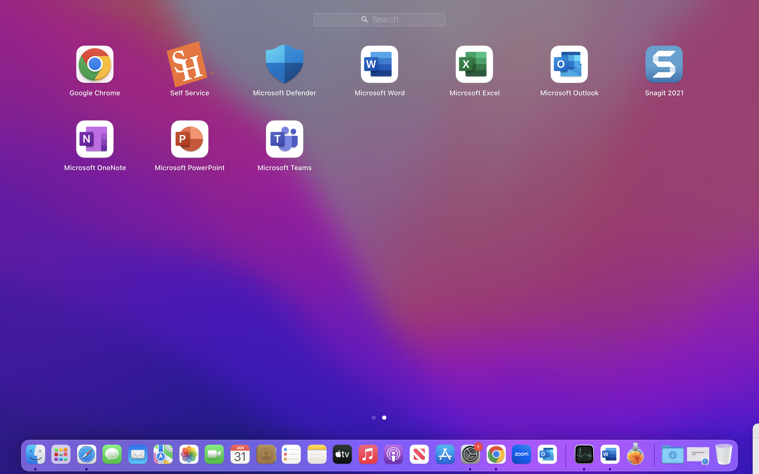Image resolution: width=759 pixels, height=474 pixels.
Task: Open Finder in the Dock
Action: coord(35,455)
